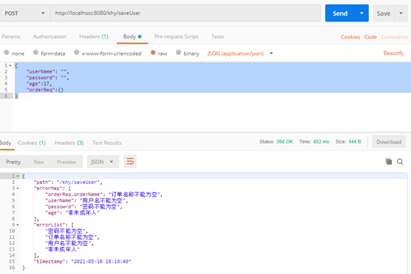Click the "orderReq":{} line in request body
411x274 pixels.
pyautogui.click(x=45, y=90)
